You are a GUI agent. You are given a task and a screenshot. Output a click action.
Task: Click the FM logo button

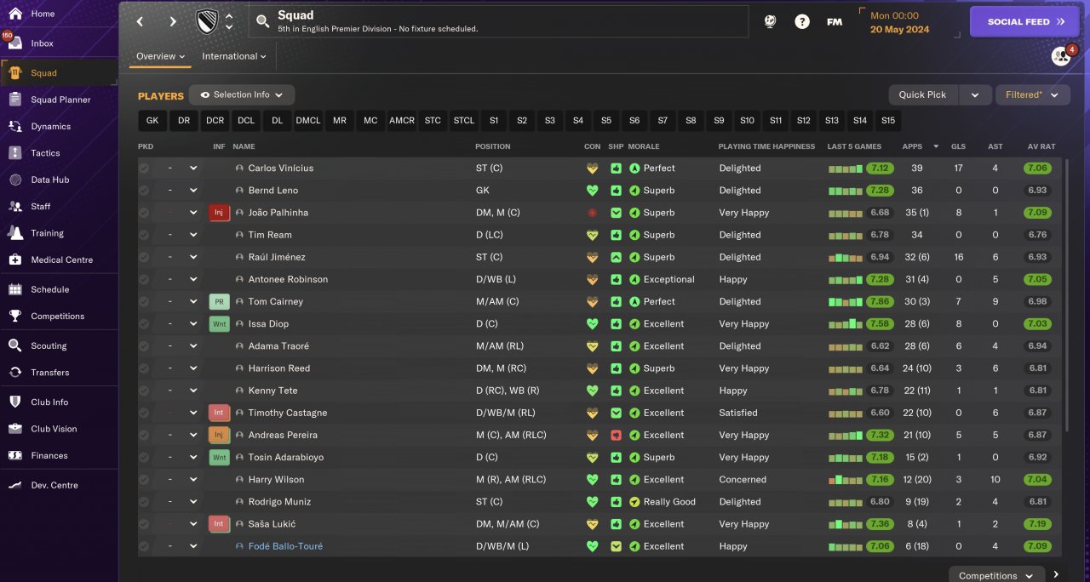835,22
